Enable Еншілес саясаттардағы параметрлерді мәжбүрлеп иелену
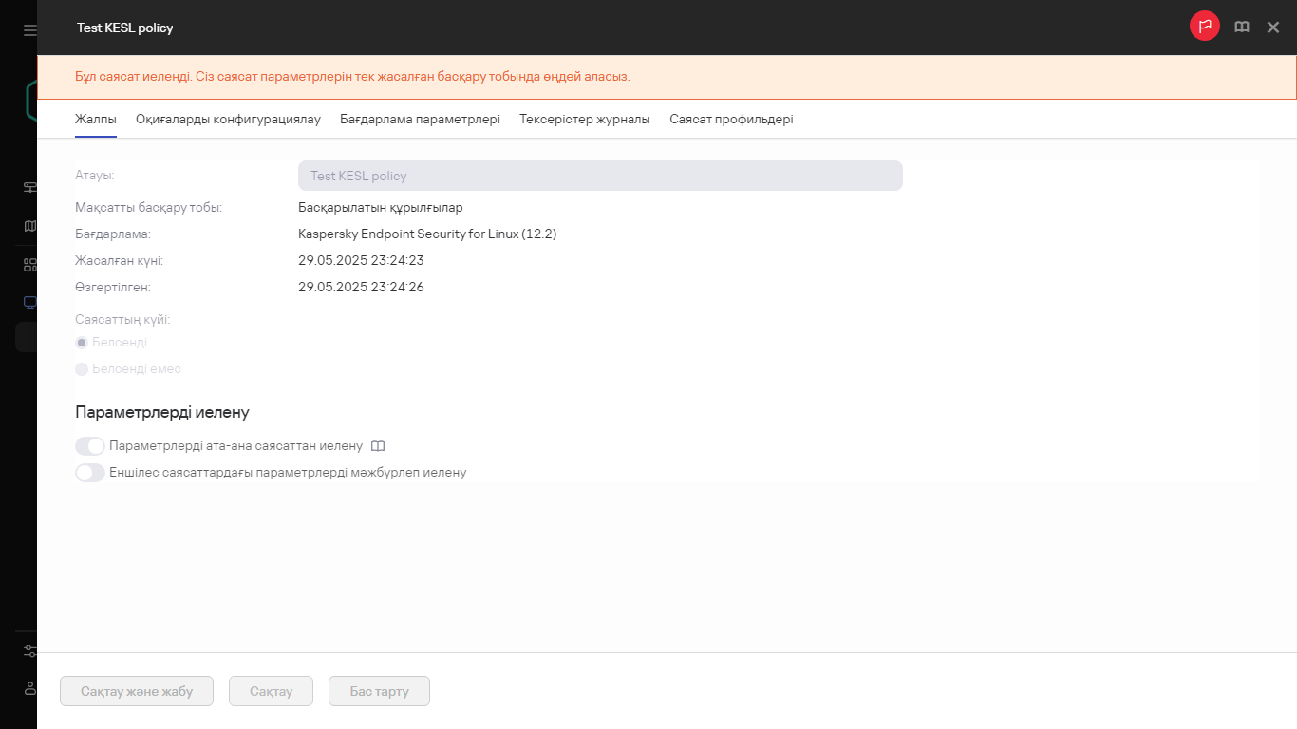The height and width of the screenshot is (729, 1297). click(x=90, y=473)
